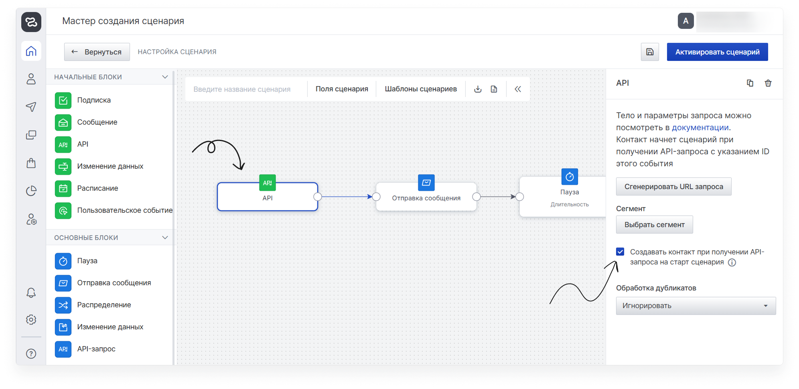The height and width of the screenshot is (389, 799).
Task: Uncheck Создавать контакт при получении API-запроса
Action: tap(620, 252)
